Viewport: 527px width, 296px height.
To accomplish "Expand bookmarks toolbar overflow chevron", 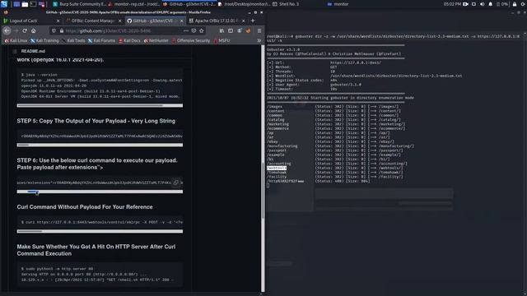I will point(259,40).
